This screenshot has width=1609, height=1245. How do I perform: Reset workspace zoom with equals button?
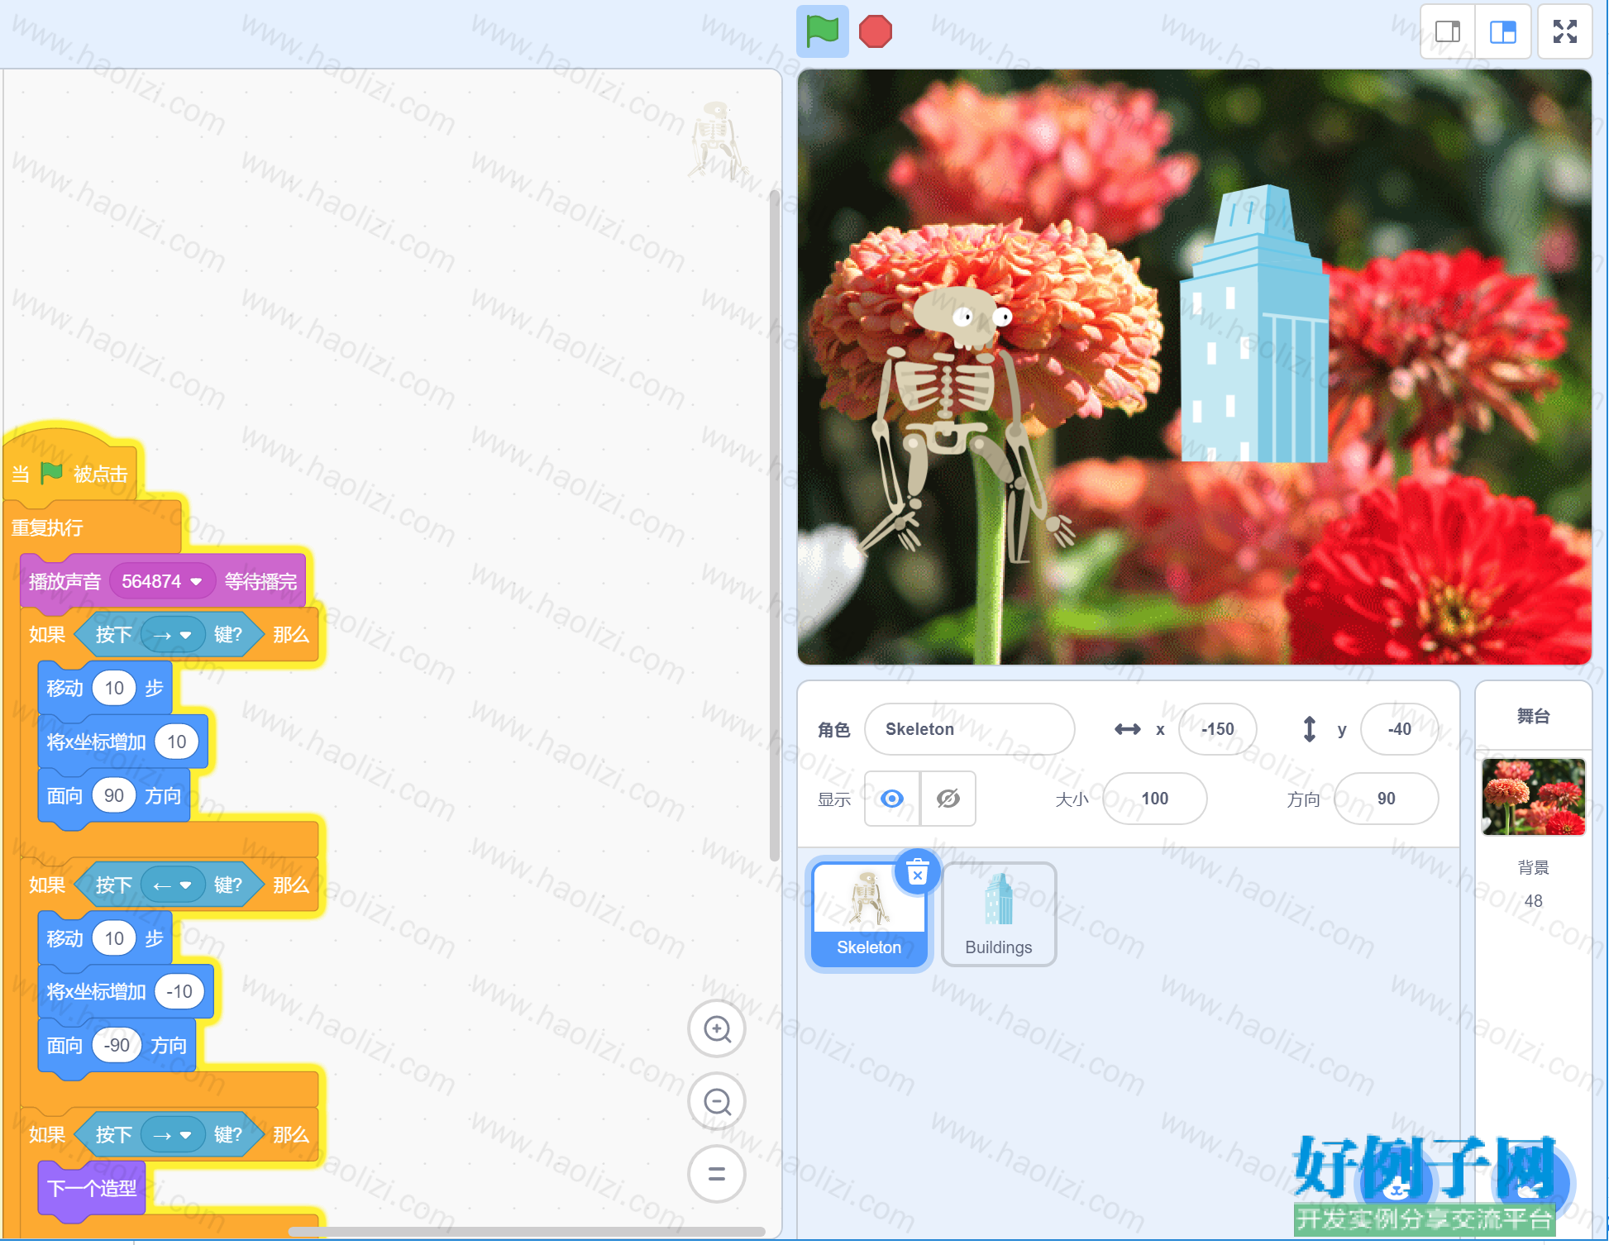717,1174
